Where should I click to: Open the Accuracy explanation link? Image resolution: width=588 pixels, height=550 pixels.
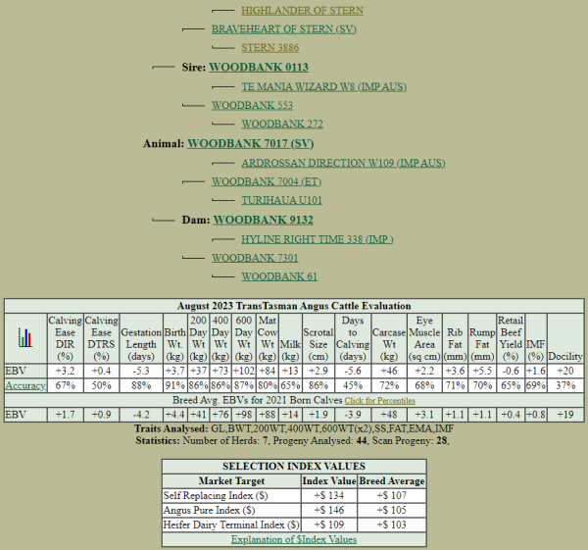point(25,385)
